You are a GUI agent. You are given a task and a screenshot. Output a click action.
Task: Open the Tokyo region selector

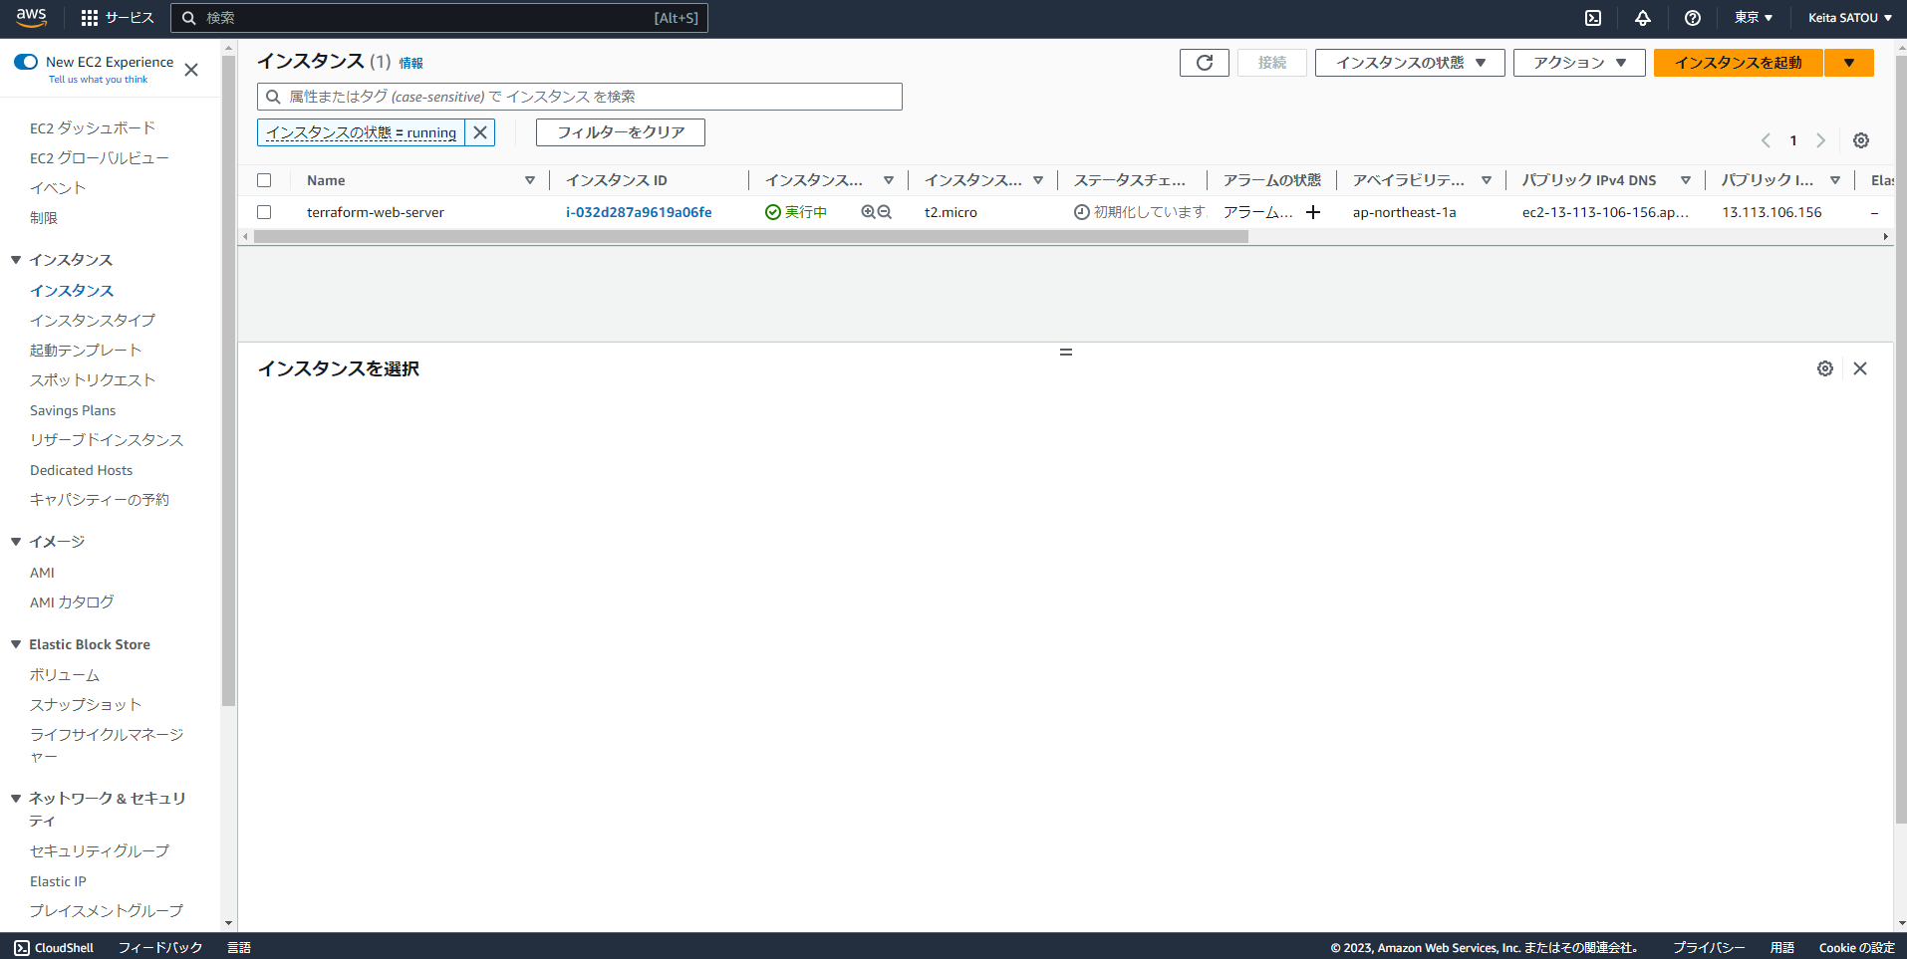coord(1754,18)
